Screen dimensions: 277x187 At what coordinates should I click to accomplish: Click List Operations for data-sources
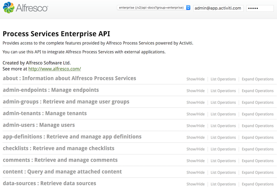click(x=223, y=184)
